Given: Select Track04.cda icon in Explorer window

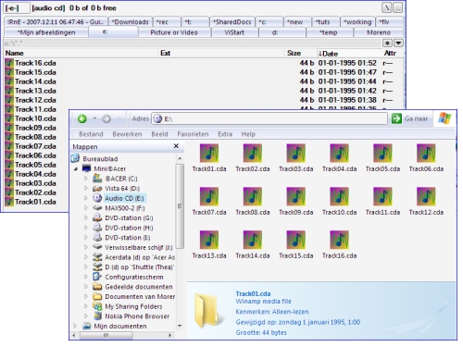Looking at the screenshot, I should pyautogui.click(x=339, y=153).
